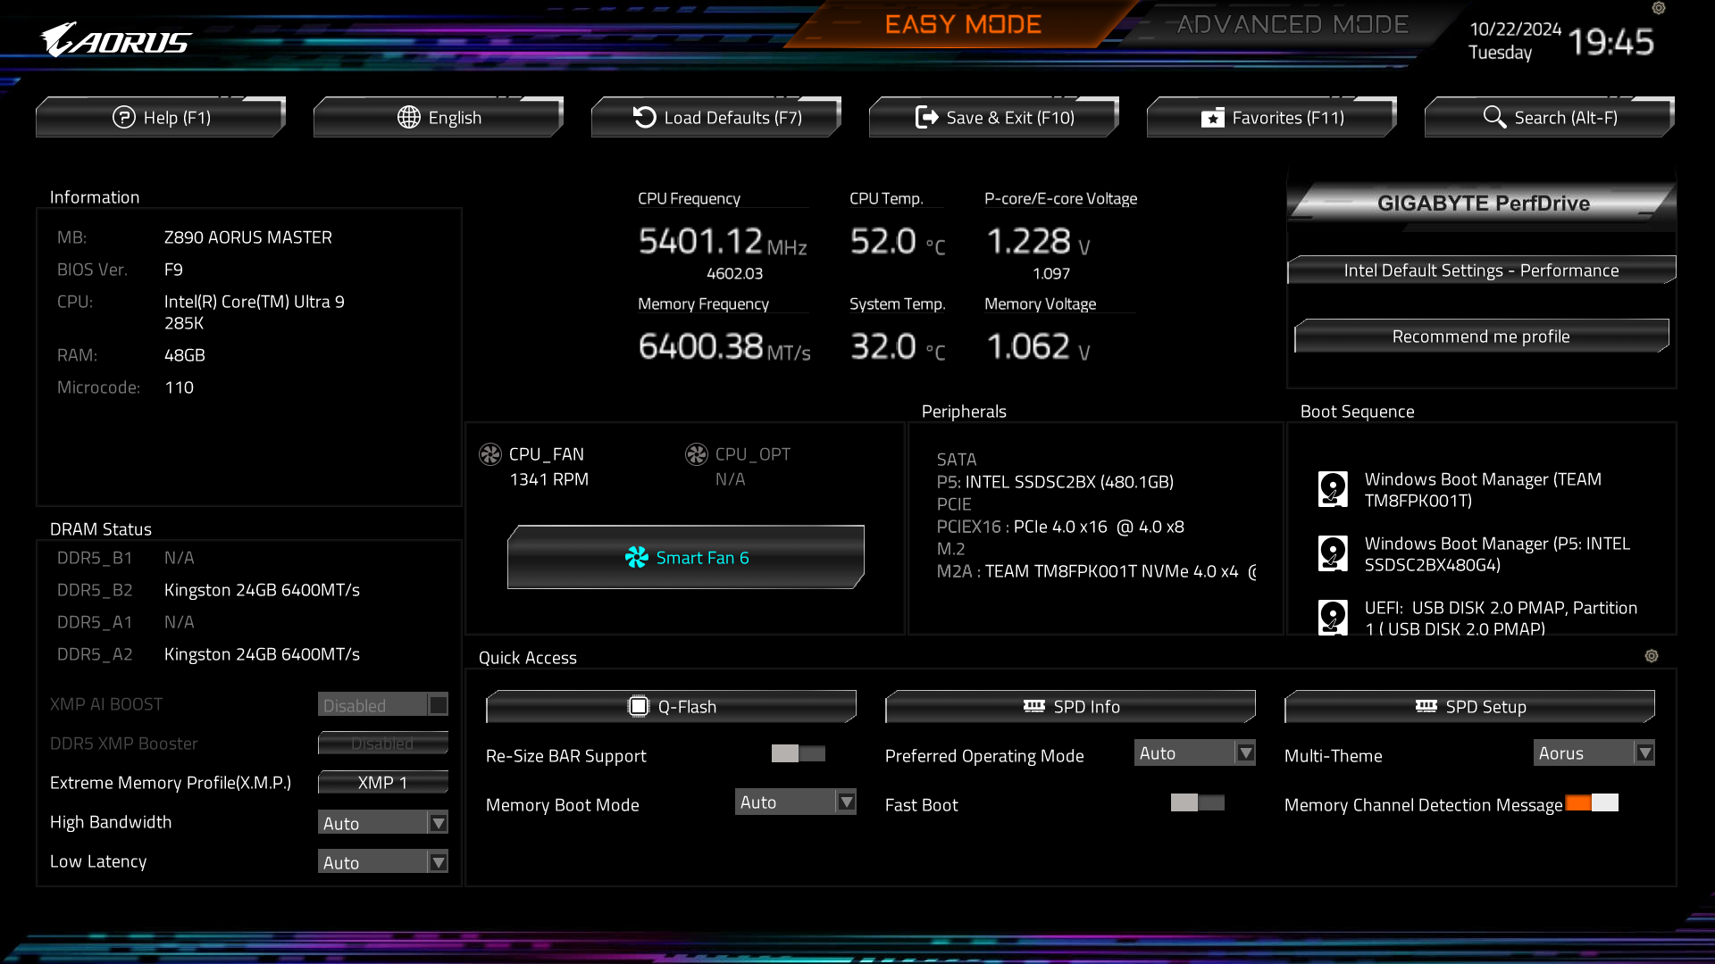Click the Quick Access settings gear icon

click(x=1652, y=656)
